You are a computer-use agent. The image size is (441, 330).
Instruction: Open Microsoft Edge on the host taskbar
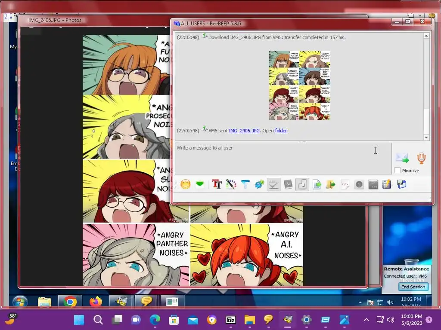tap(155, 320)
